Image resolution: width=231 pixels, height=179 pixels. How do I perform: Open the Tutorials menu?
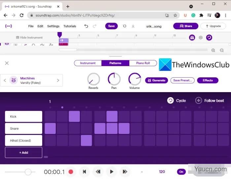click(70, 26)
